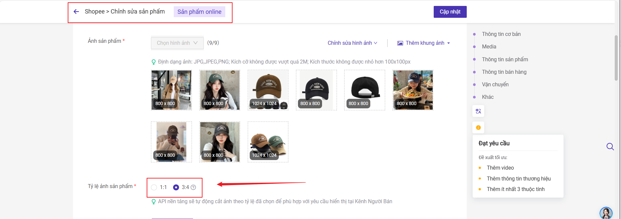Select the brown cap 1024 x 1024 thumbnail
This screenshot has width=621, height=219.
pyautogui.click(x=268, y=90)
